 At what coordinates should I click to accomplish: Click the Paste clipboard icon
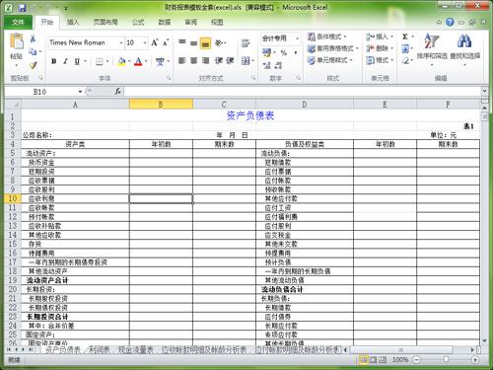16,42
